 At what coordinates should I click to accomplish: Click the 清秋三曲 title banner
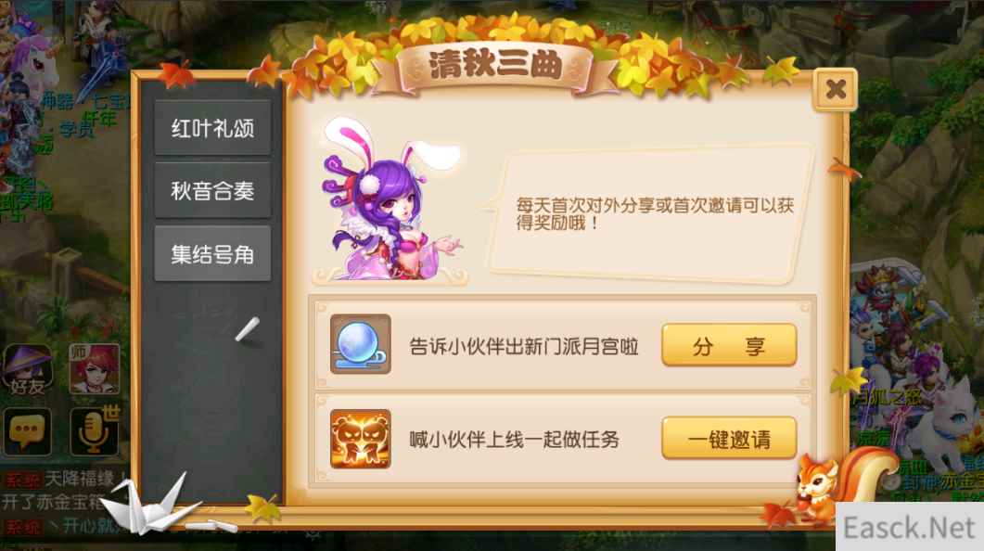[x=495, y=65]
